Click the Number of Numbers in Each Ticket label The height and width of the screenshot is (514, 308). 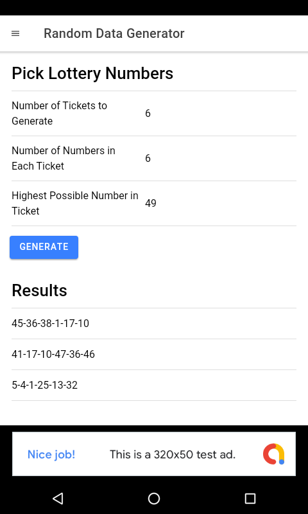coord(64,158)
